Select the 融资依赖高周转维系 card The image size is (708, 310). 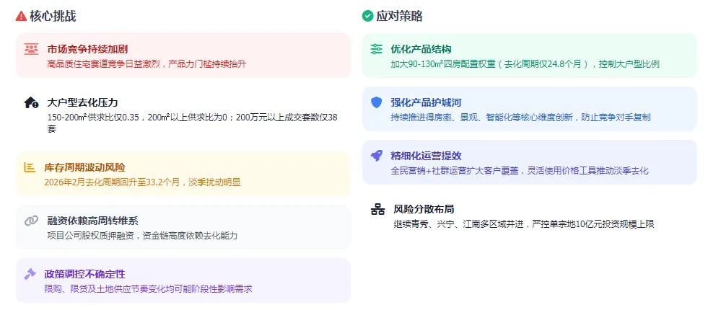coord(183,228)
